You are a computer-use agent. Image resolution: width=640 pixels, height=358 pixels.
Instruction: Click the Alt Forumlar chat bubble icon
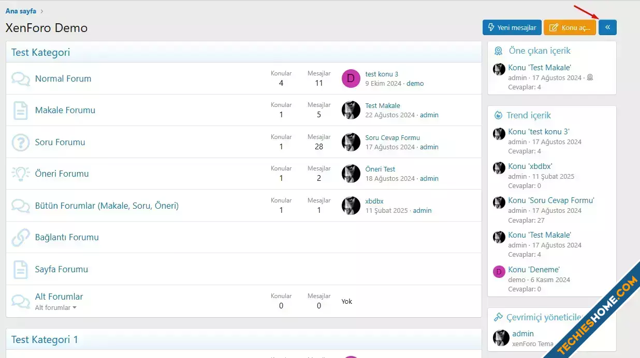click(x=20, y=301)
